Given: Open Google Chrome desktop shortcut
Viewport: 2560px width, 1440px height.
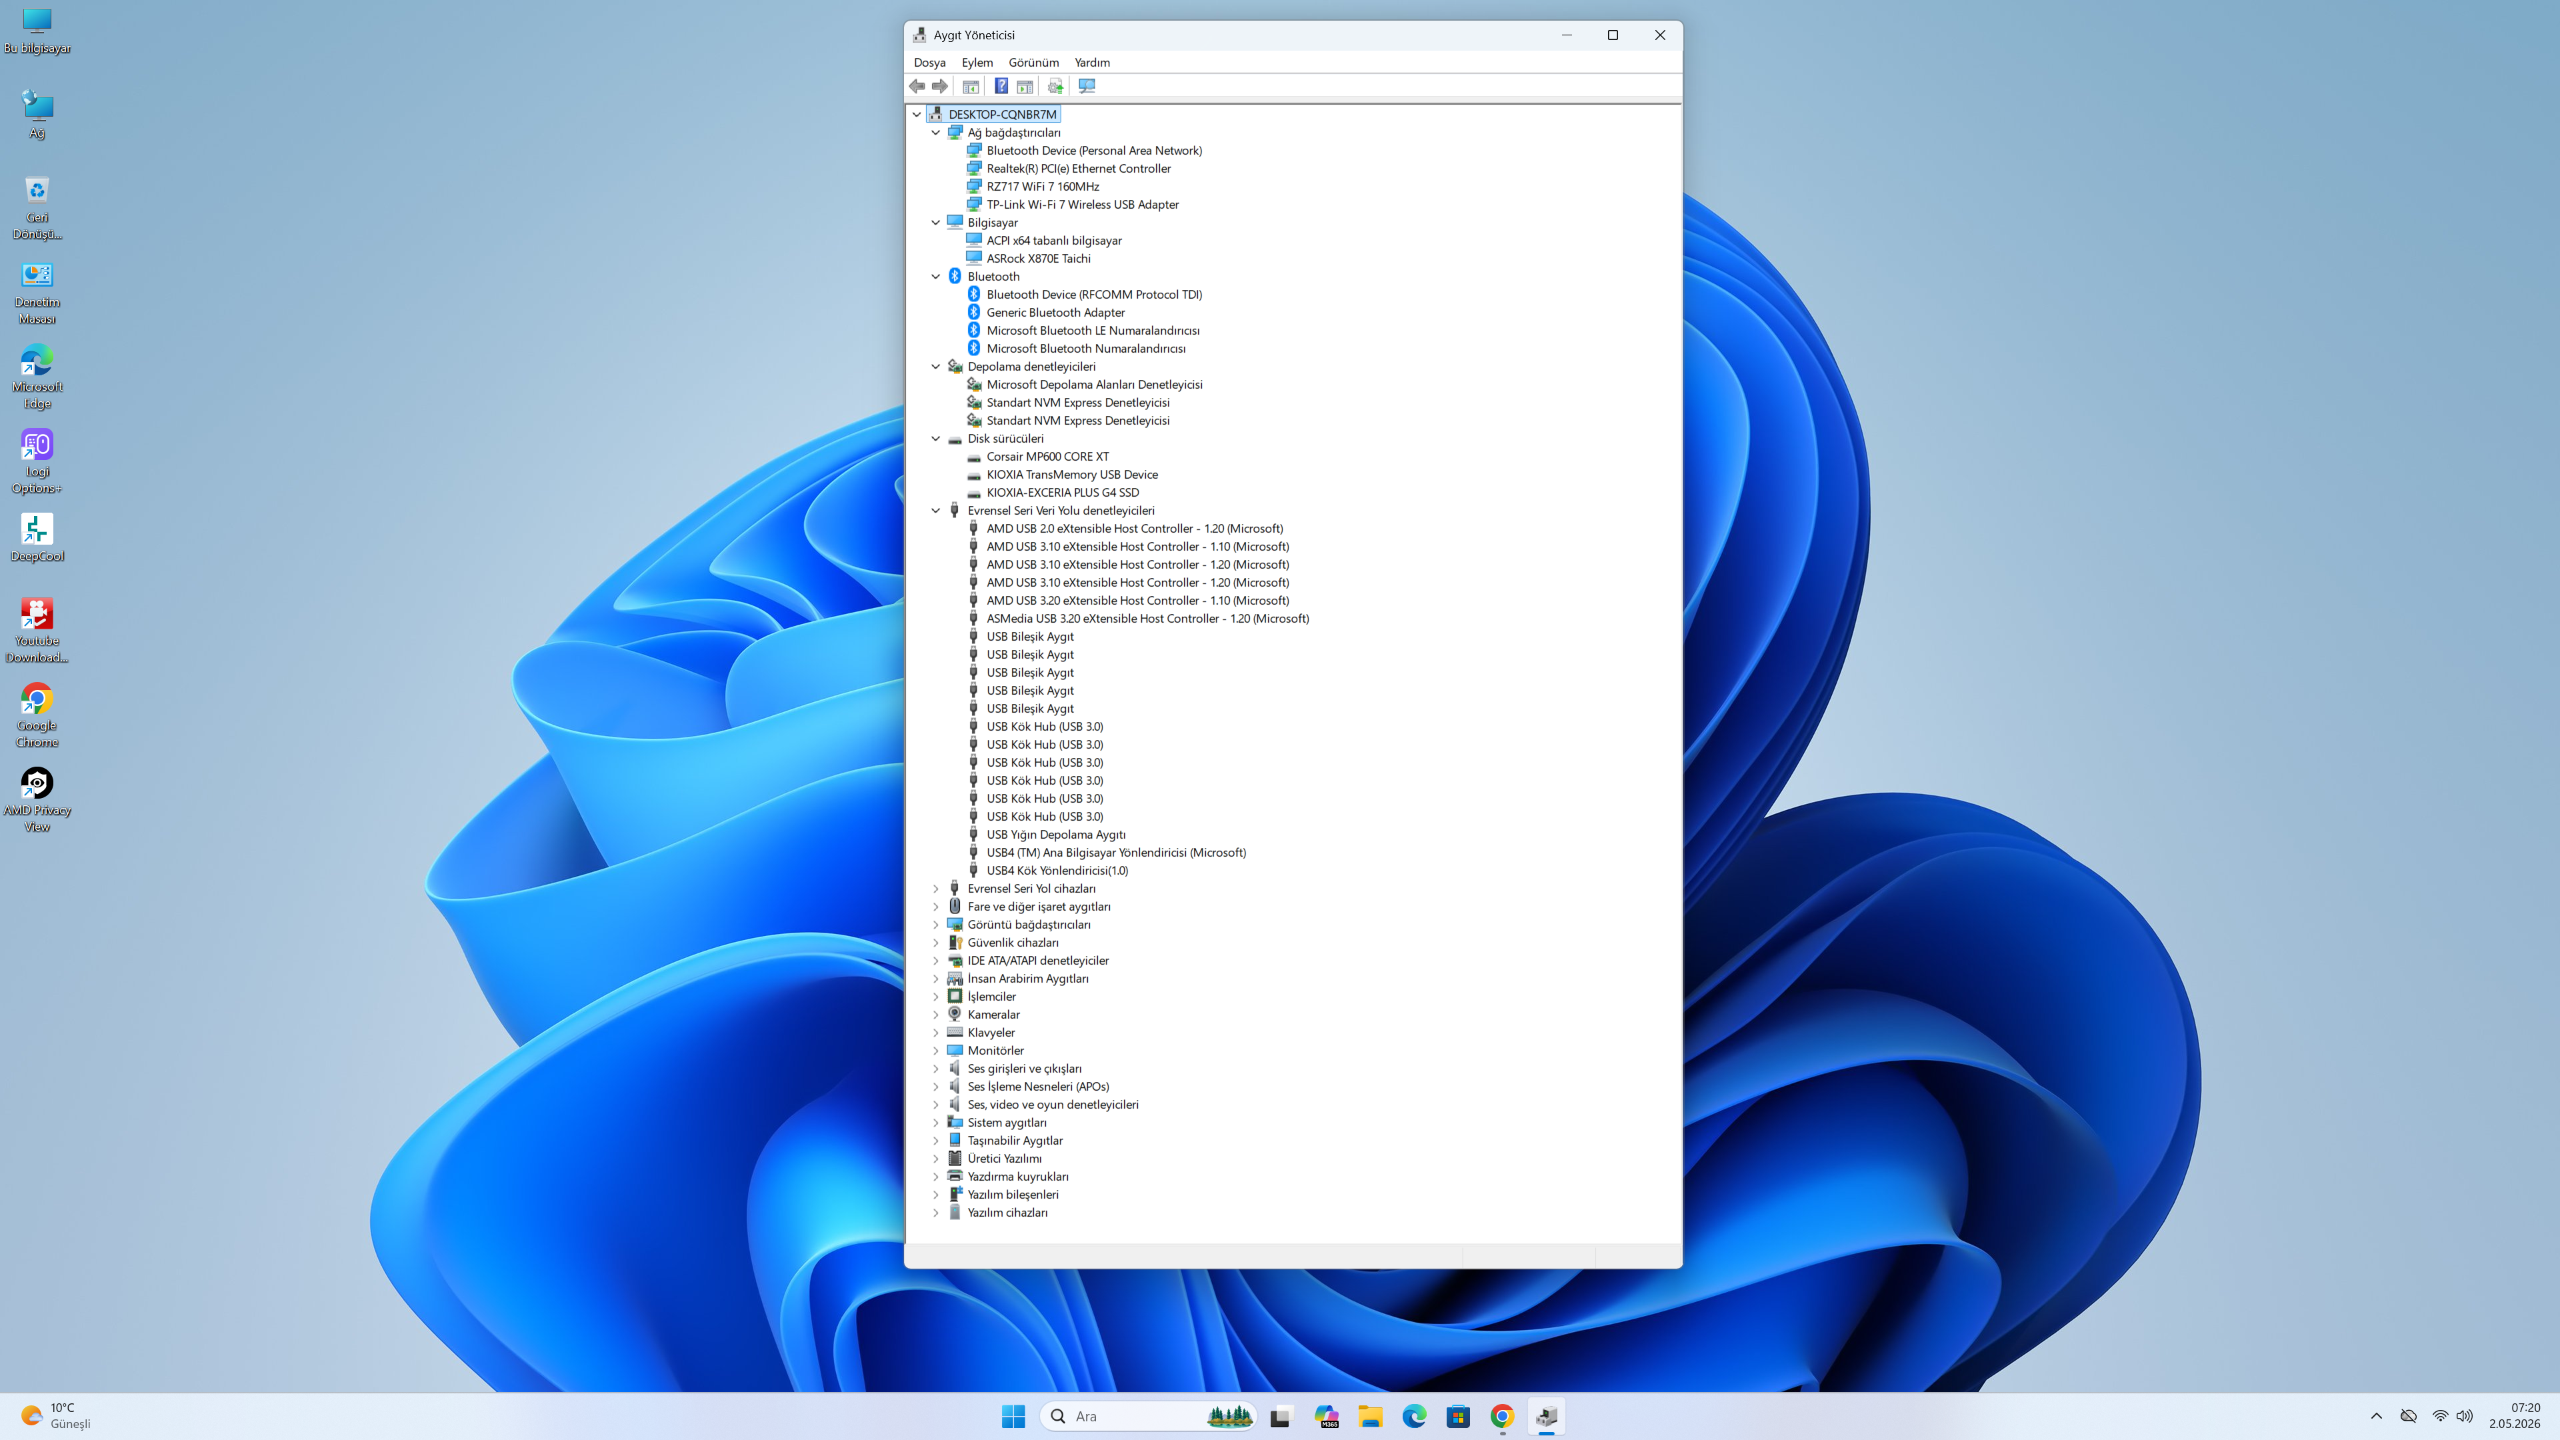Looking at the screenshot, I should pos(37,715).
